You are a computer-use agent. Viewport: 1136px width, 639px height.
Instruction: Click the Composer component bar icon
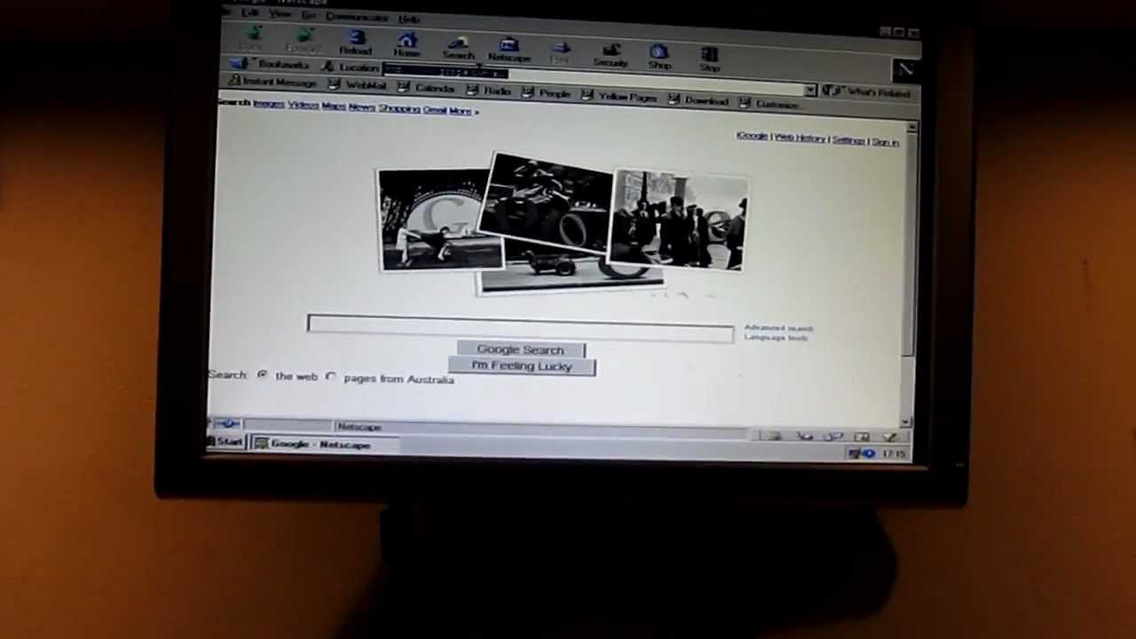pyautogui.click(x=890, y=436)
